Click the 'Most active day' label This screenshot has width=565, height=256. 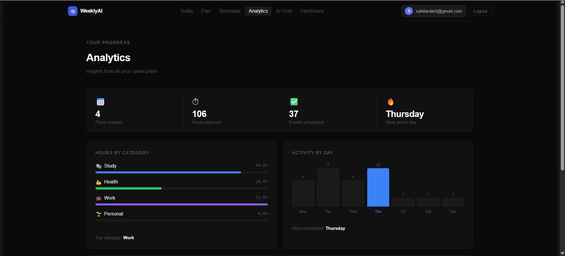click(401, 122)
